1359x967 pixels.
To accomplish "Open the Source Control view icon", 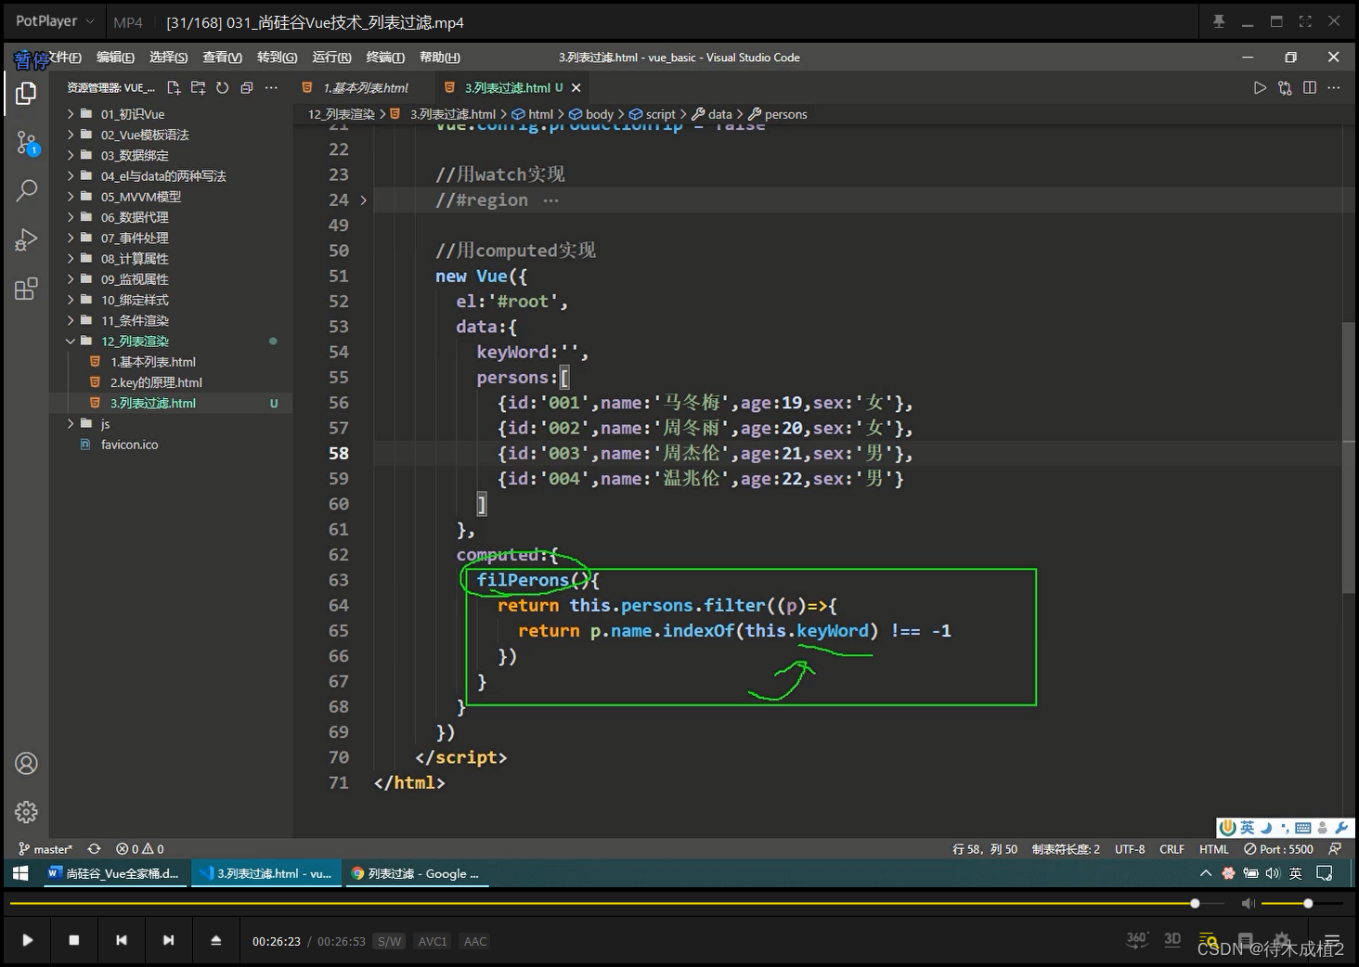I will 27,143.
